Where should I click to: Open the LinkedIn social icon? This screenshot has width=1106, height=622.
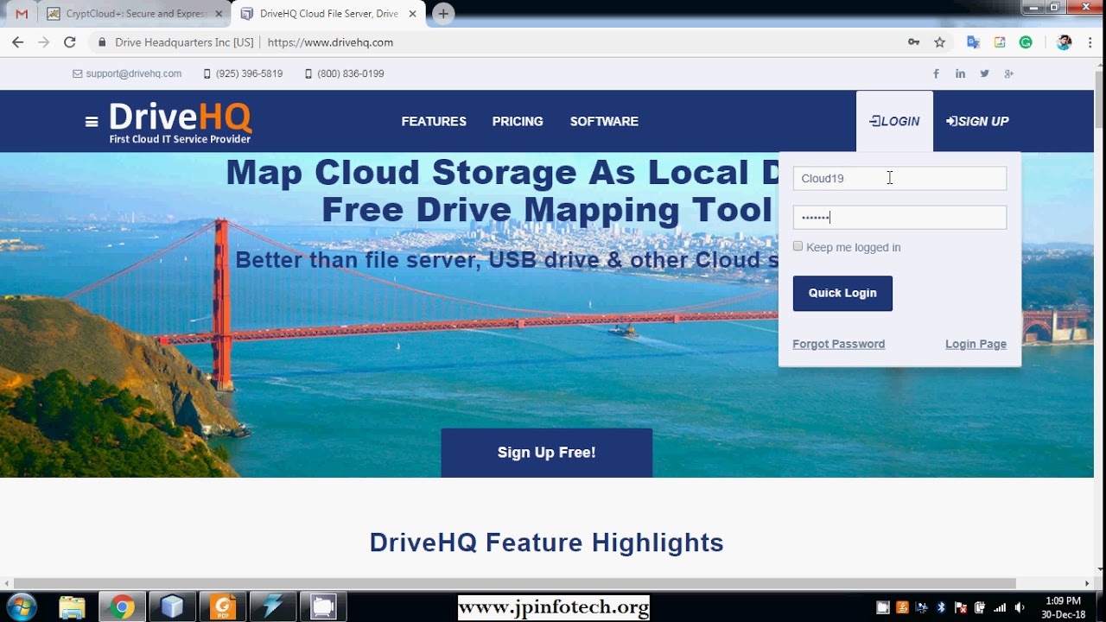(960, 73)
